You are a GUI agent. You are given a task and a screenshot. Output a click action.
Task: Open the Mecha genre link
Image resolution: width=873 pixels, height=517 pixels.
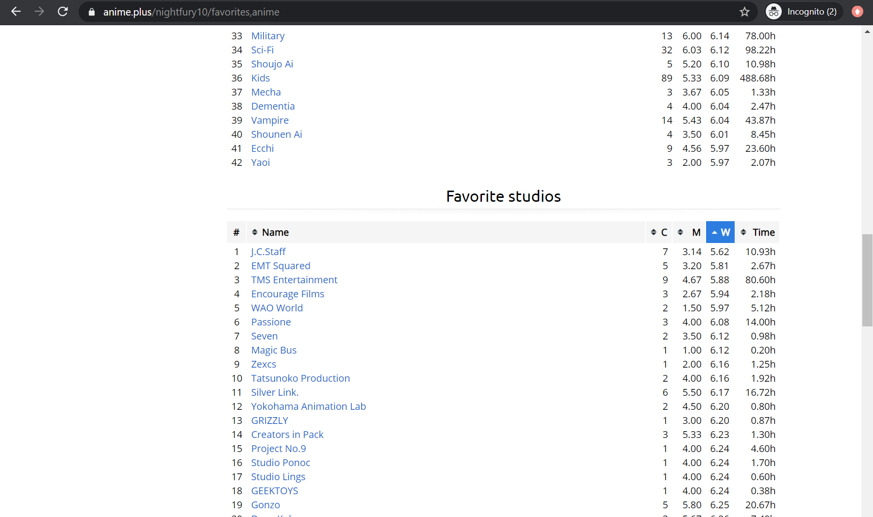click(x=266, y=92)
